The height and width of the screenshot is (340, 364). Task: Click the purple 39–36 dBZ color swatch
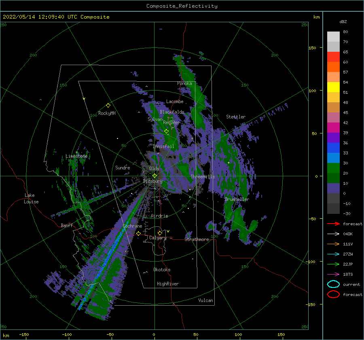coord(333,138)
